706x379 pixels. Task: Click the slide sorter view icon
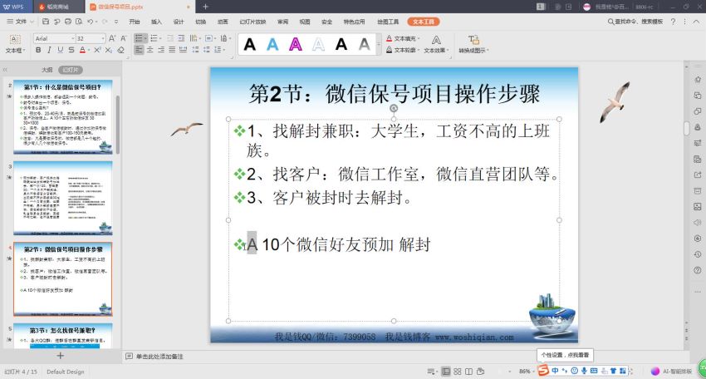pos(458,372)
